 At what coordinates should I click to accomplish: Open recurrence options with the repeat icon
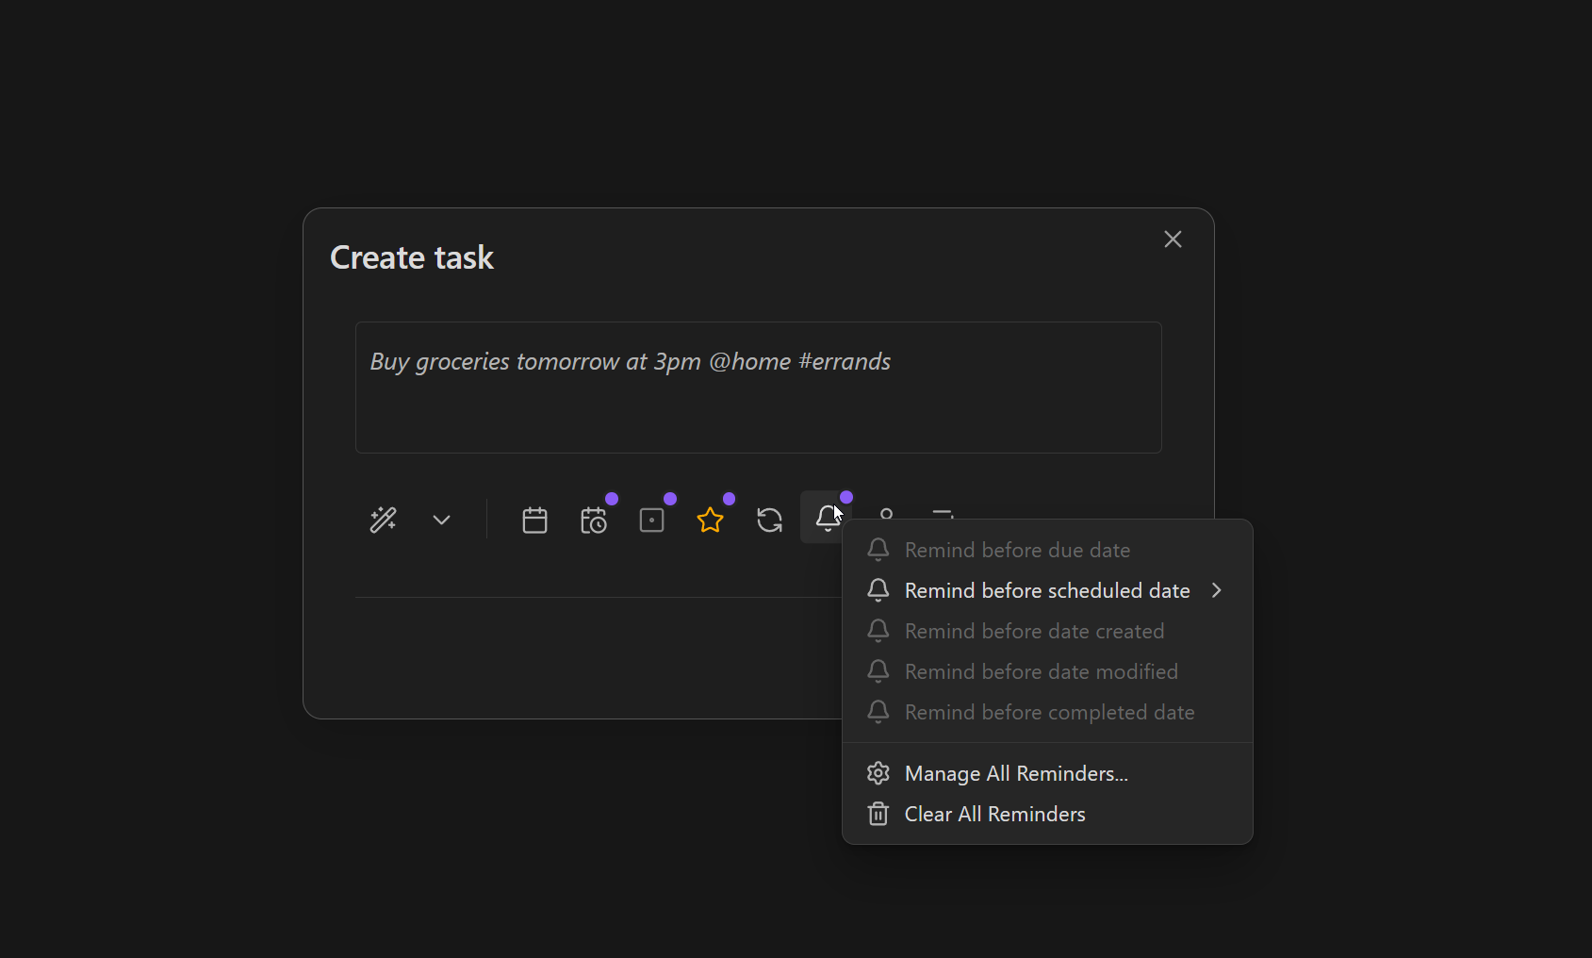[x=769, y=520]
